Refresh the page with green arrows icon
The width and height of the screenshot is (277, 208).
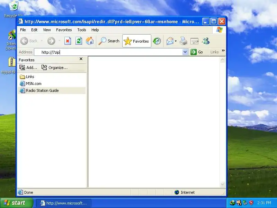pos(79,41)
